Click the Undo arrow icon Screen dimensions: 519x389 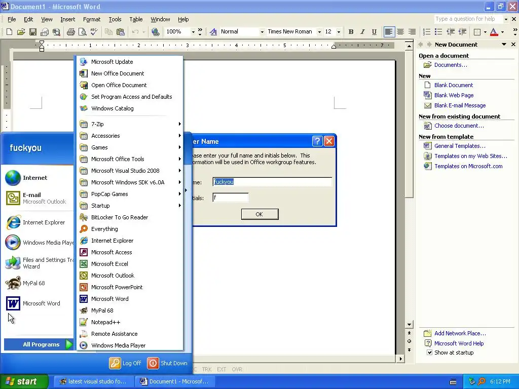(x=135, y=32)
